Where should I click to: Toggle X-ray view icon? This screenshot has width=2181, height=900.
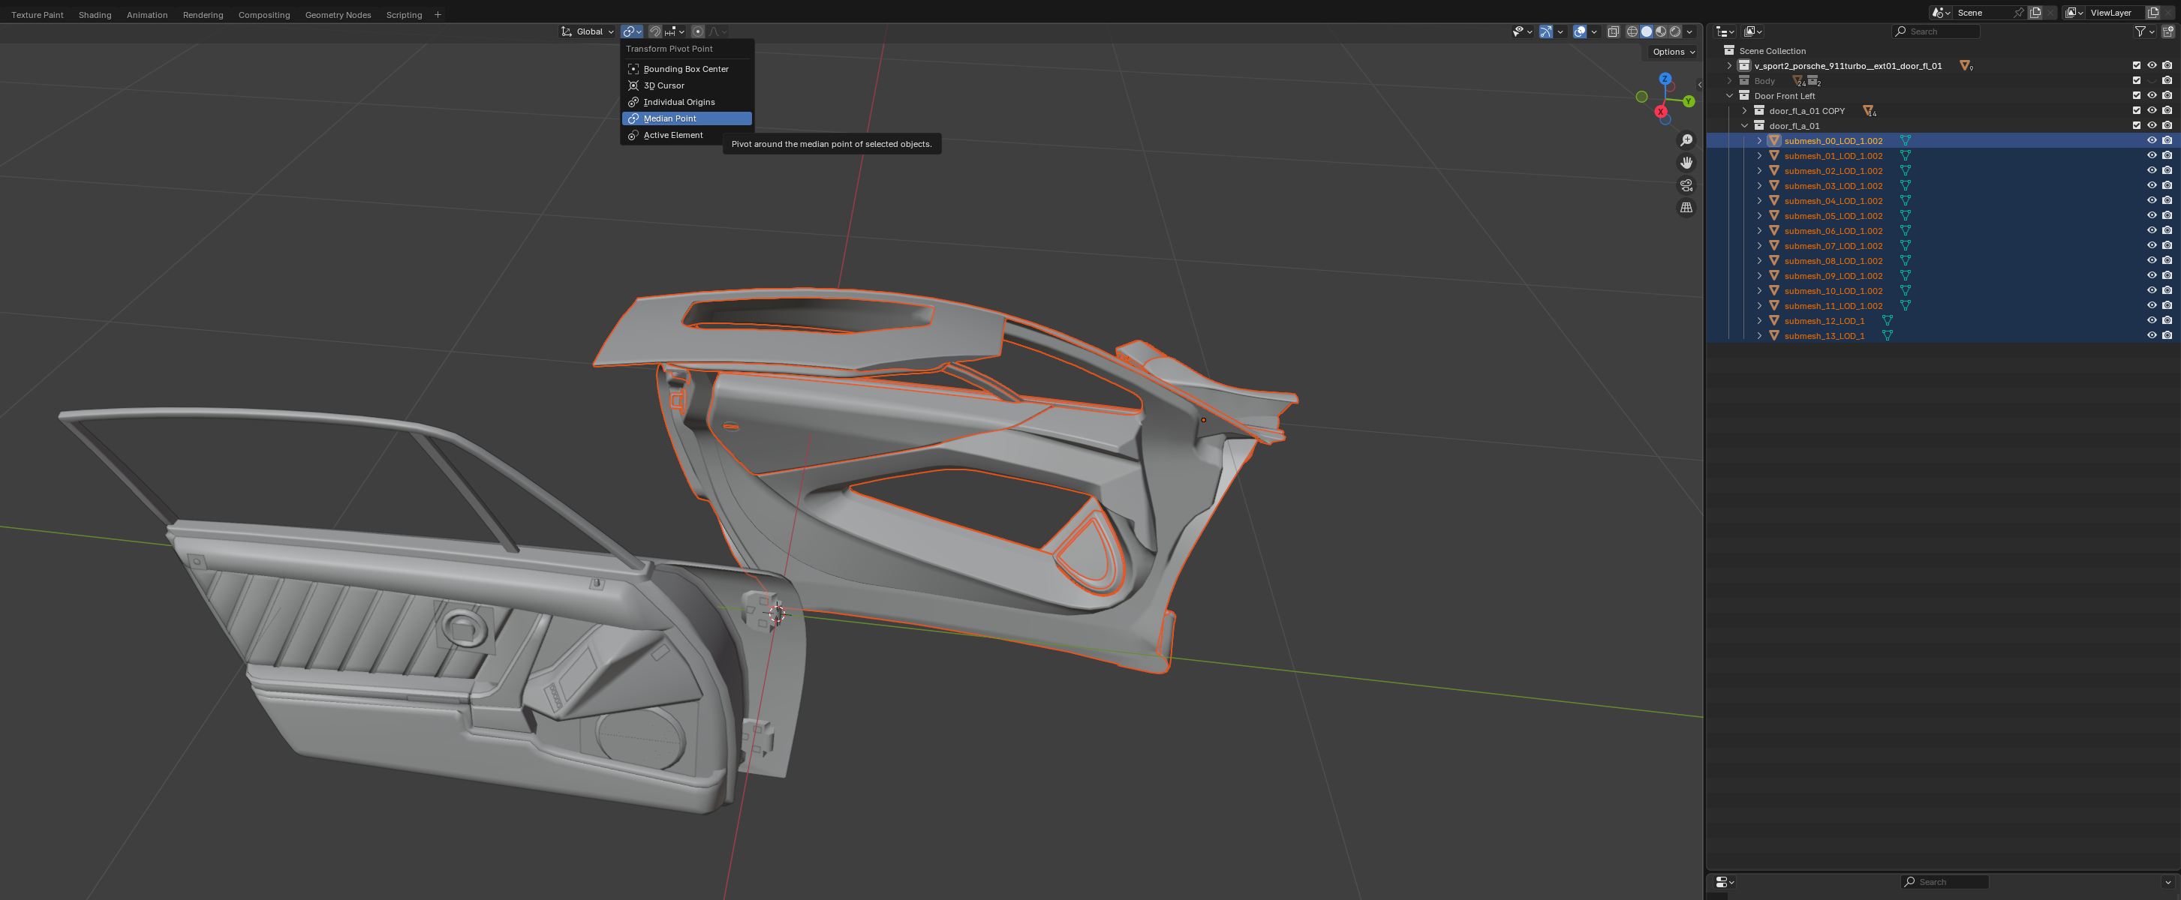point(1613,31)
